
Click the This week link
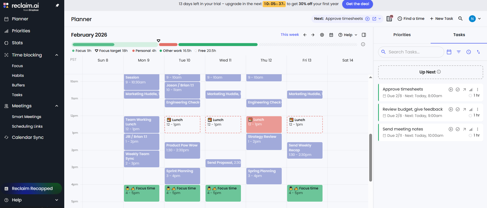(x=290, y=35)
